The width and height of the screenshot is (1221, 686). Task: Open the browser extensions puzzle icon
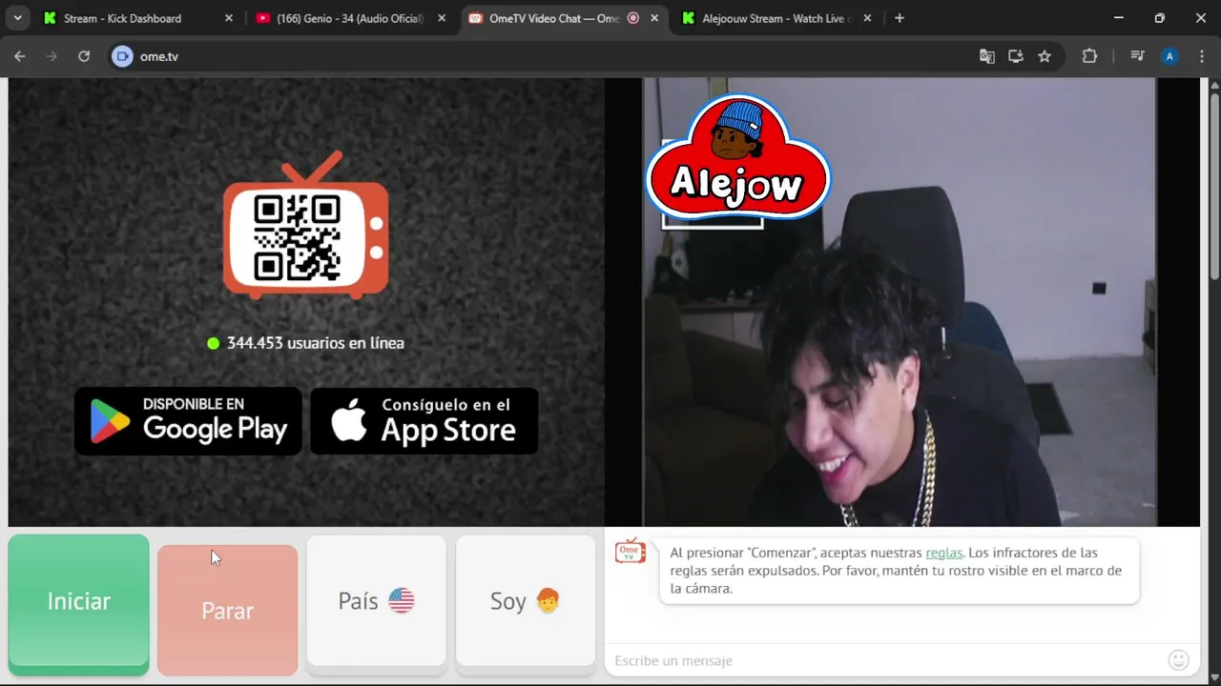click(1089, 56)
